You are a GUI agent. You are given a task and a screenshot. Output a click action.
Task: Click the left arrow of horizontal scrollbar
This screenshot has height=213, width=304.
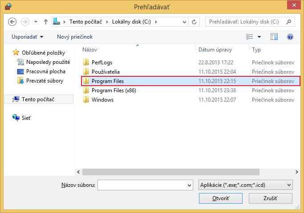click(78, 172)
